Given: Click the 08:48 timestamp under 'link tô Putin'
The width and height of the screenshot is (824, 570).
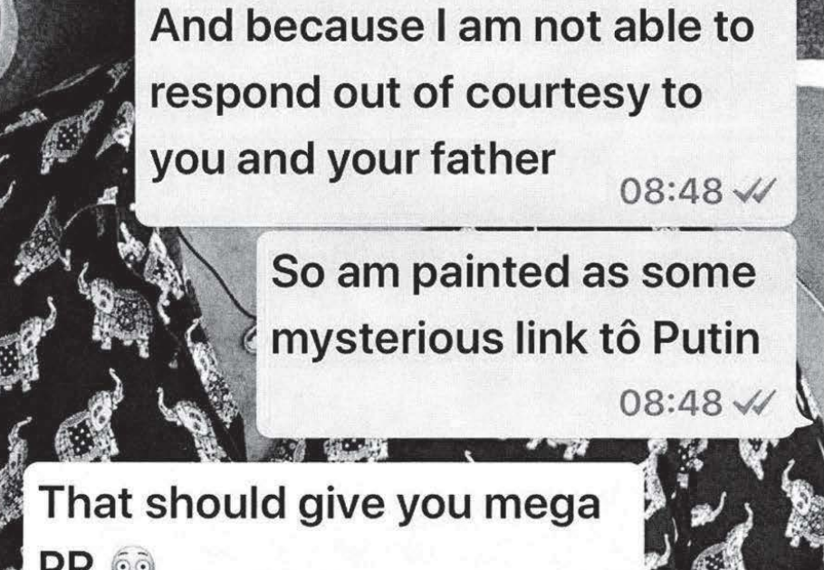Looking at the screenshot, I should pos(671,404).
